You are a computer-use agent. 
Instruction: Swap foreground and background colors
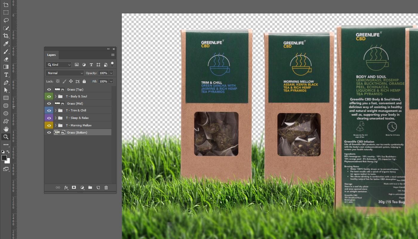pos(8,152)
